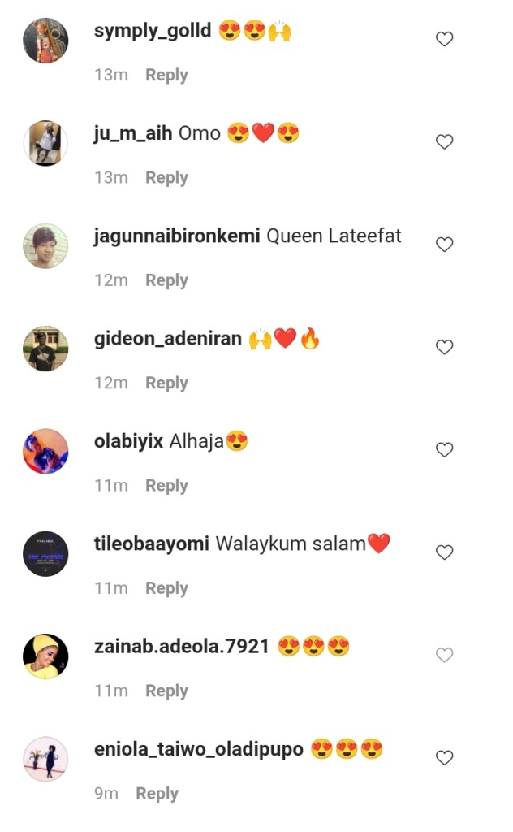Tap heart icon on ju_m_aih's comment
The image size is (513, 832).
point(444,141)
